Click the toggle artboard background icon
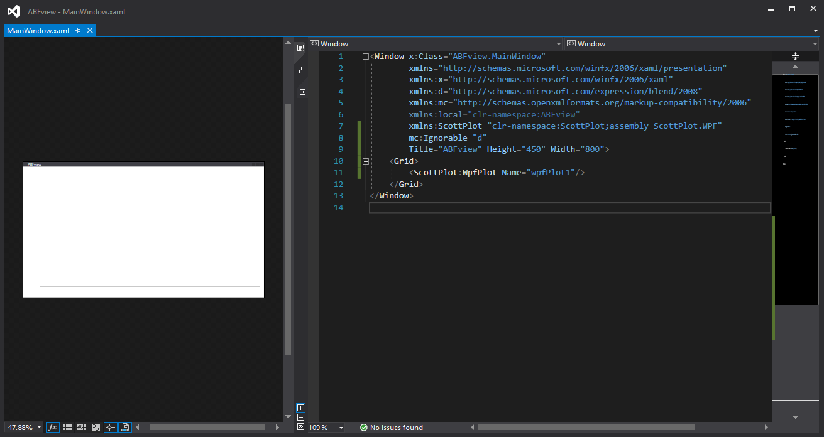The image size is (824, 437). (x=96, y=427)
